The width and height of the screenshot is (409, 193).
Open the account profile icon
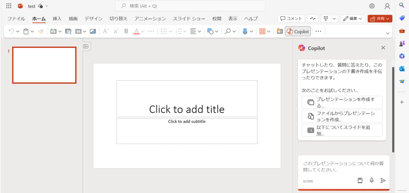pyautogui.click(x=387, y=6)
